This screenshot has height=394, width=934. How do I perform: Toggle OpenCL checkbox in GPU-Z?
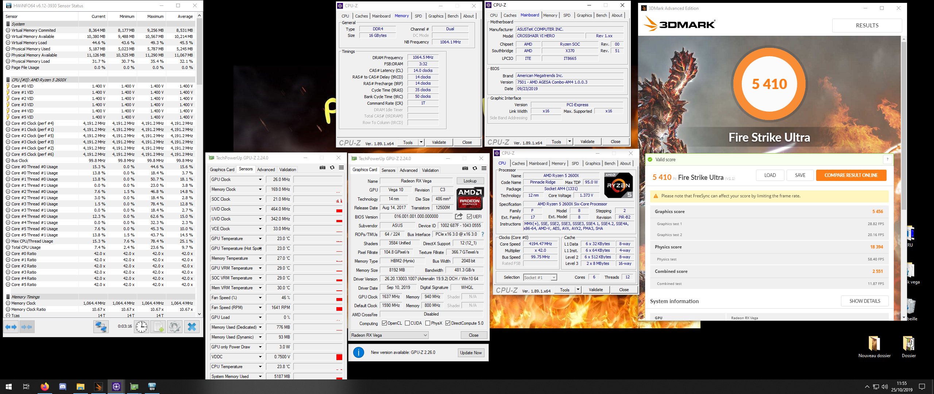click(x=384, y=323)
